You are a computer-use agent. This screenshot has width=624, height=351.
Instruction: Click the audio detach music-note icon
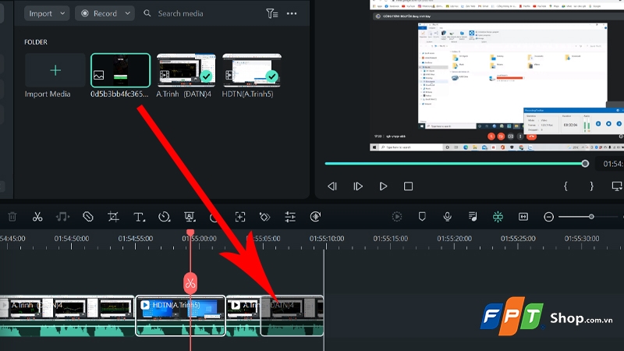click(62, 217)
